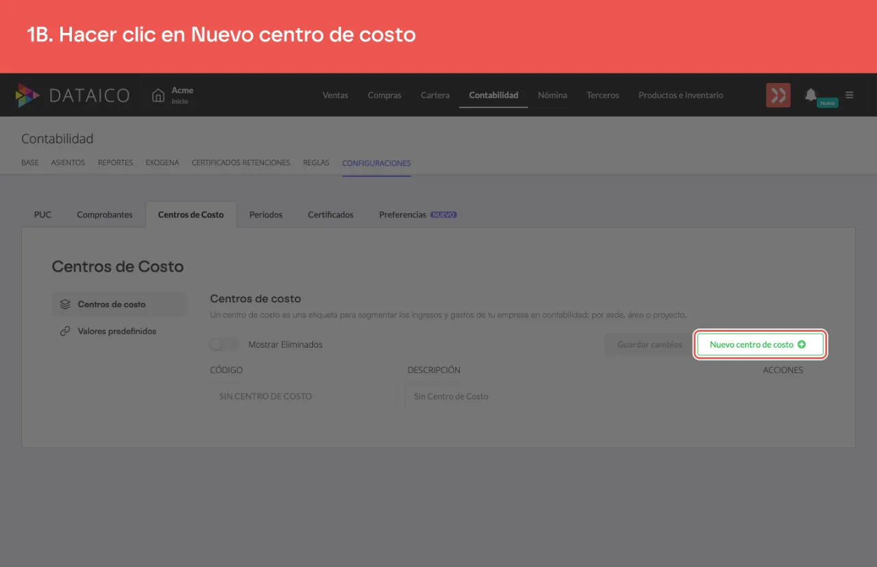
Task: Open Productos e Inventario menu
Action: point(681,95)
